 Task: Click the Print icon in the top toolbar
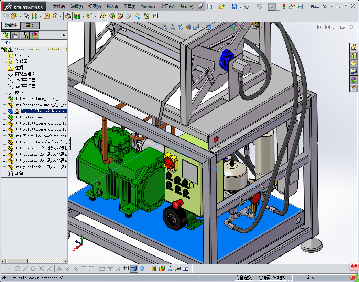pos(246,7)
